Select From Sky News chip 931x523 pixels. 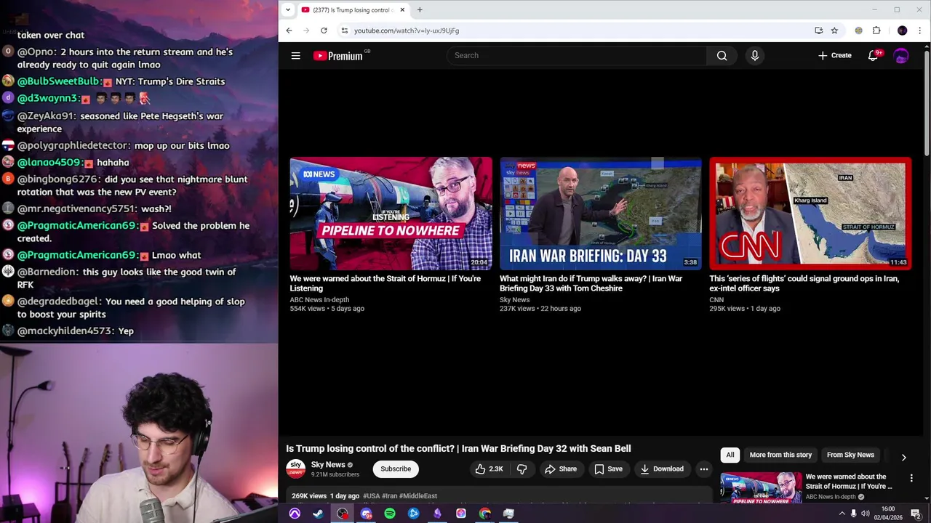(850, 455)
